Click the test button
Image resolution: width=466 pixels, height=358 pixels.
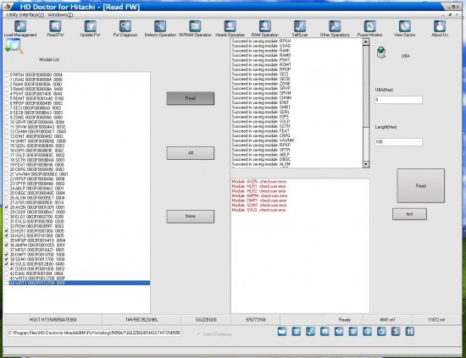[409, 214]
